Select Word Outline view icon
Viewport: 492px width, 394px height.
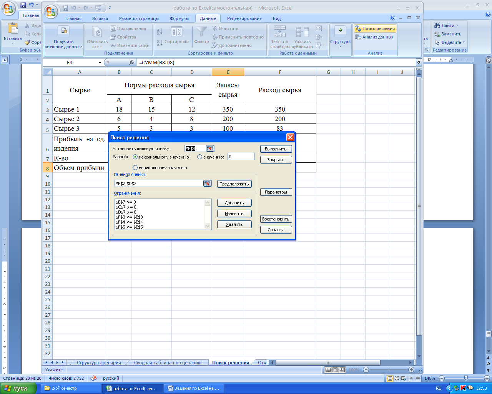(x=411, y=379)
